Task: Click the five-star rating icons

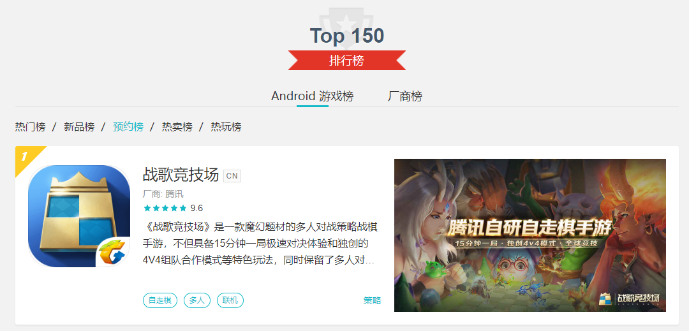Action: pos(165,208)
